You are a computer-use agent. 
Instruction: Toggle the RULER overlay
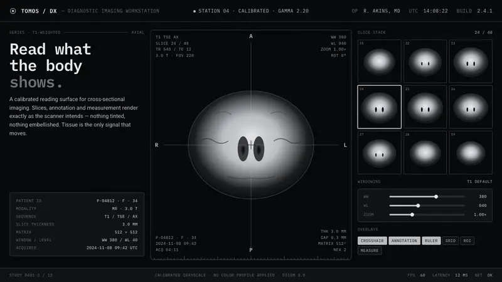click(x=431, y=241)
